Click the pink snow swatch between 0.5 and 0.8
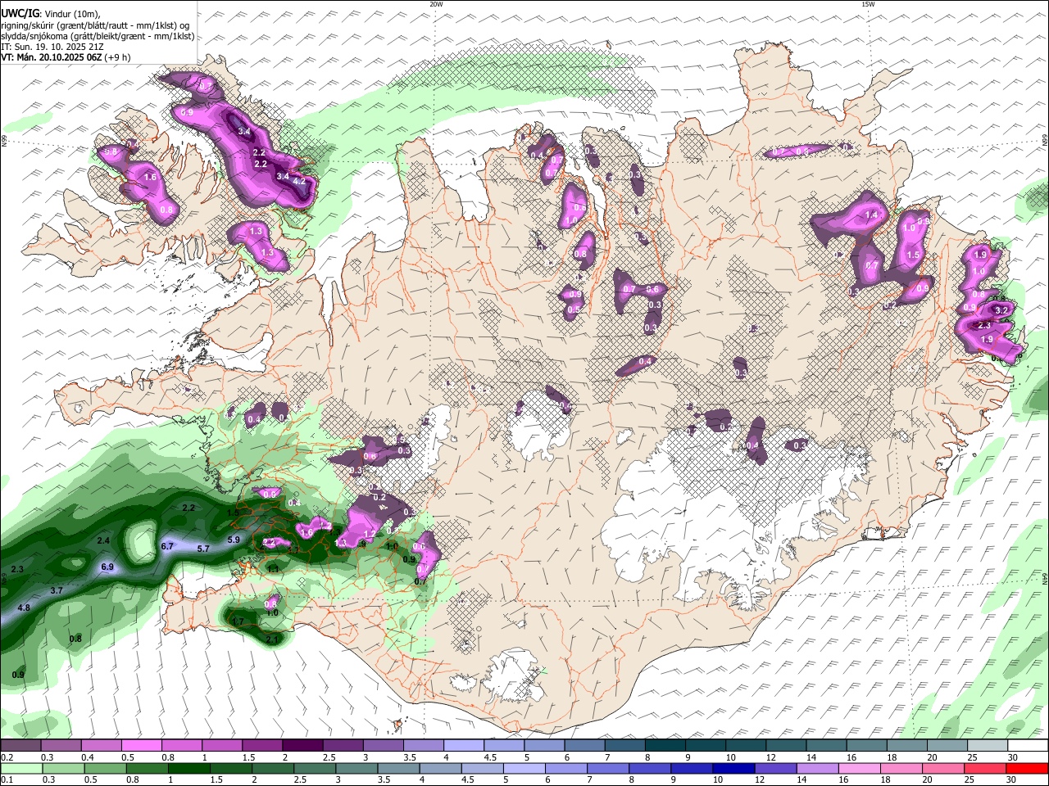Image resolution: width=1049 pixels, height=786 pixels. coord(142,746)
